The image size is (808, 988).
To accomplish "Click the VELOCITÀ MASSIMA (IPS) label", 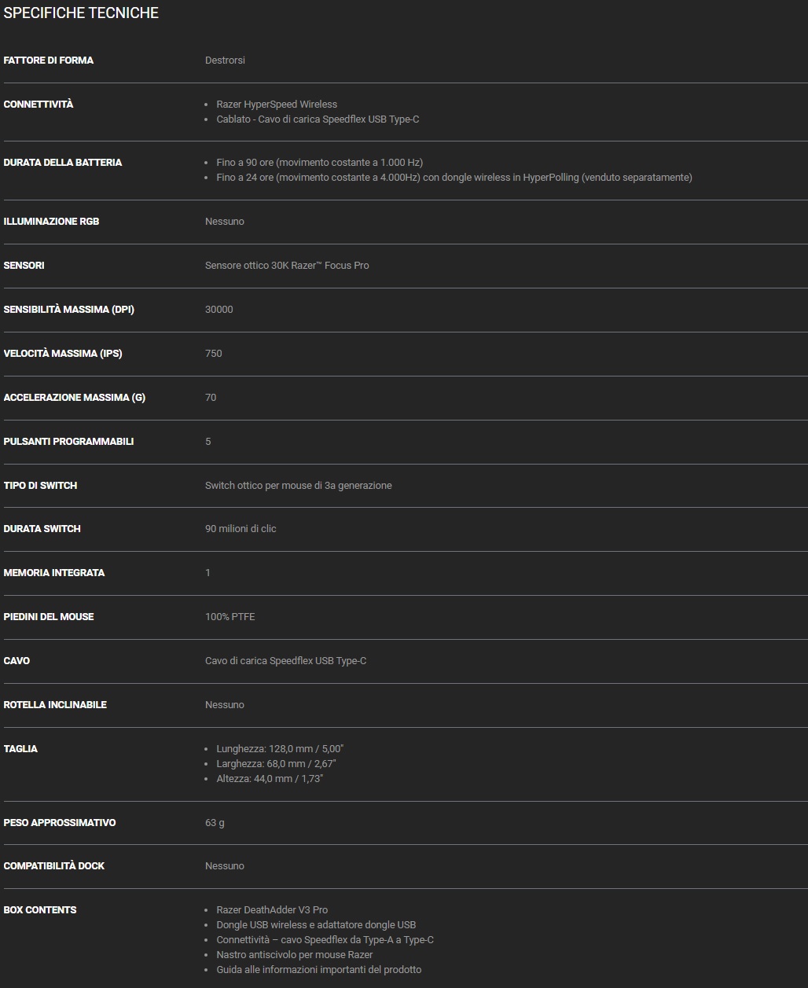I will (63, 354).
